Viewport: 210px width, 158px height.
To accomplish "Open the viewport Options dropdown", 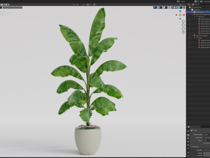I will click(x=182, y=4).
